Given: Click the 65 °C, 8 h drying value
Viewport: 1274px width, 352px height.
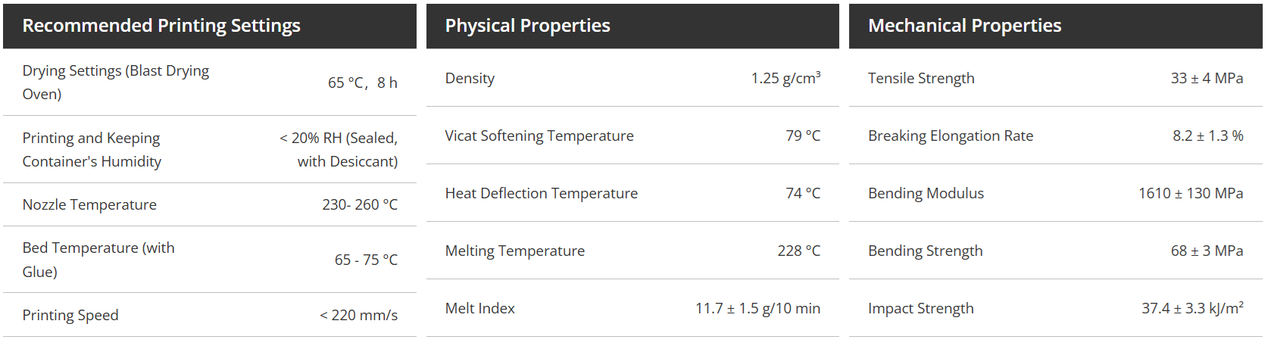Looking at the screenshot, I should coord(363,83).
